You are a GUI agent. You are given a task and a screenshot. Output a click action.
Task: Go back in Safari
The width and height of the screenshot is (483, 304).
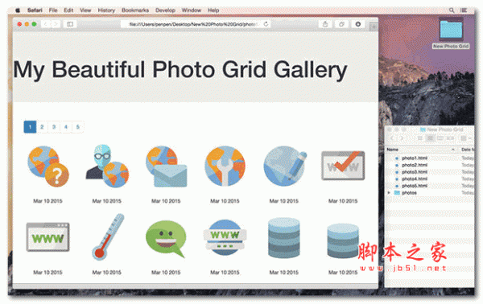[46, 24]
